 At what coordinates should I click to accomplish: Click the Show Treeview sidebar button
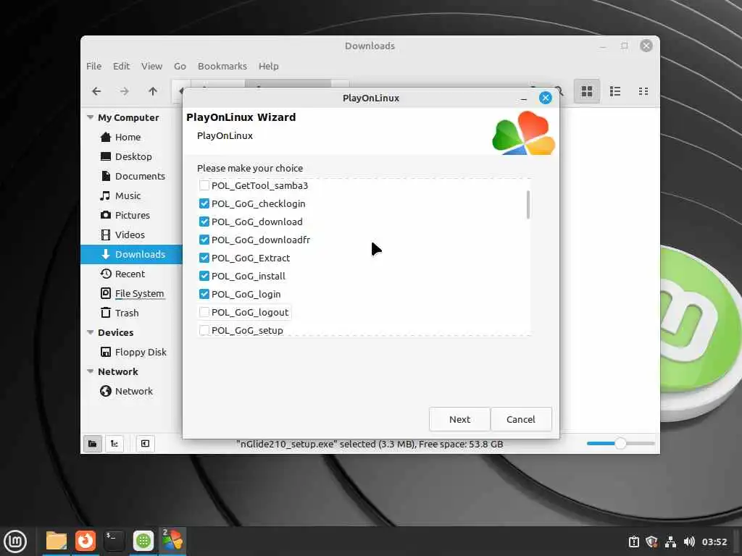coord(114,444)
